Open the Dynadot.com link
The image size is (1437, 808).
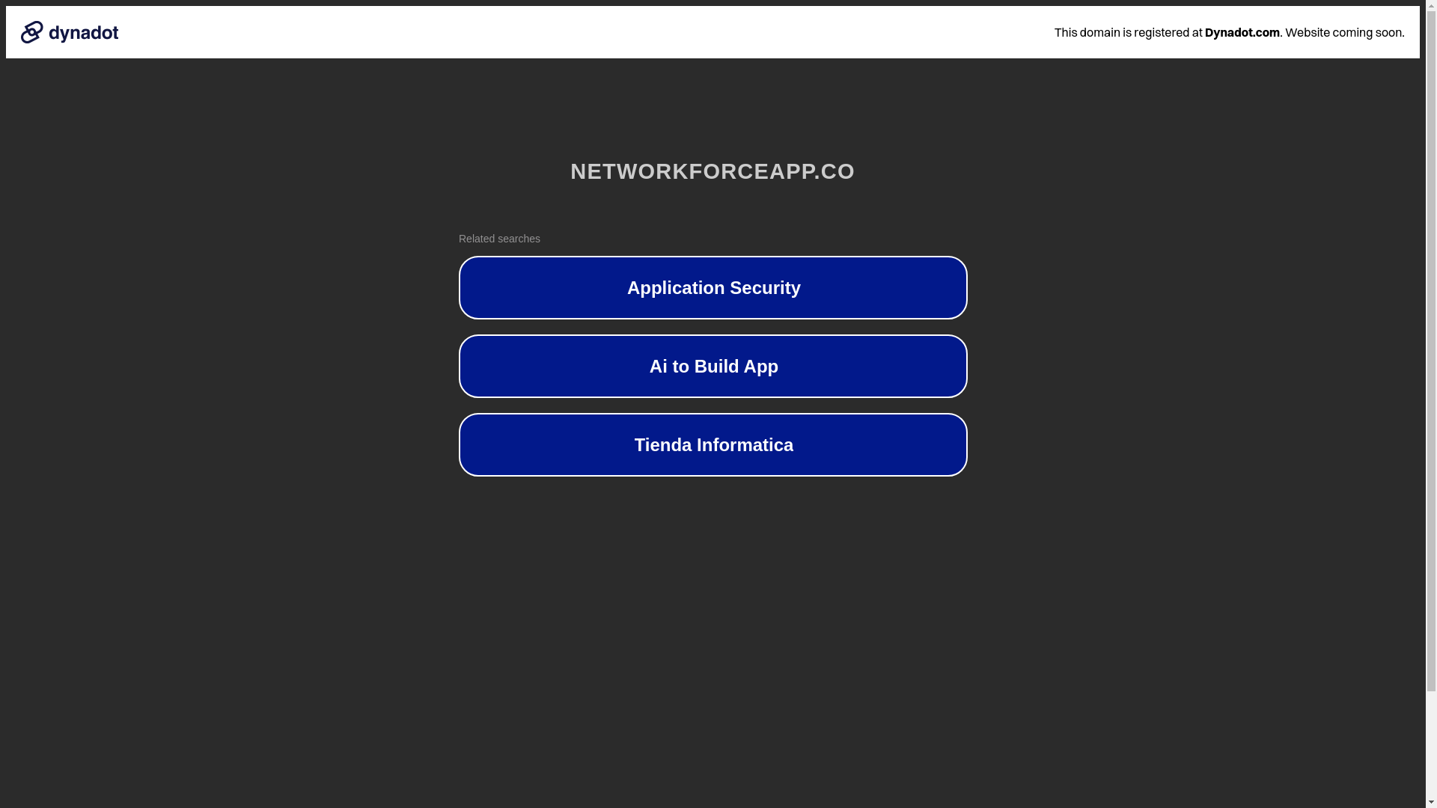pos(1242,32)
